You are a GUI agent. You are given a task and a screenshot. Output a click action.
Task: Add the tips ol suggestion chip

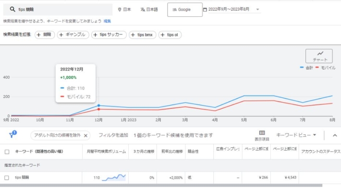pyautogui.click(x=170, y=35)
